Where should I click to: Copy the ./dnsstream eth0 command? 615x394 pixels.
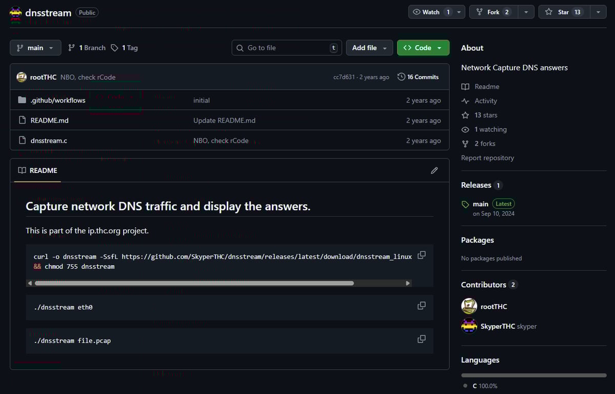coord(421,305)
